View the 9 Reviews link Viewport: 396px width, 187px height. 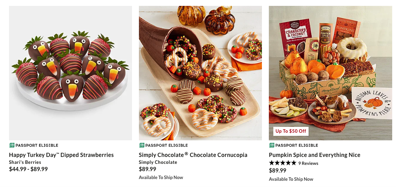308,163
